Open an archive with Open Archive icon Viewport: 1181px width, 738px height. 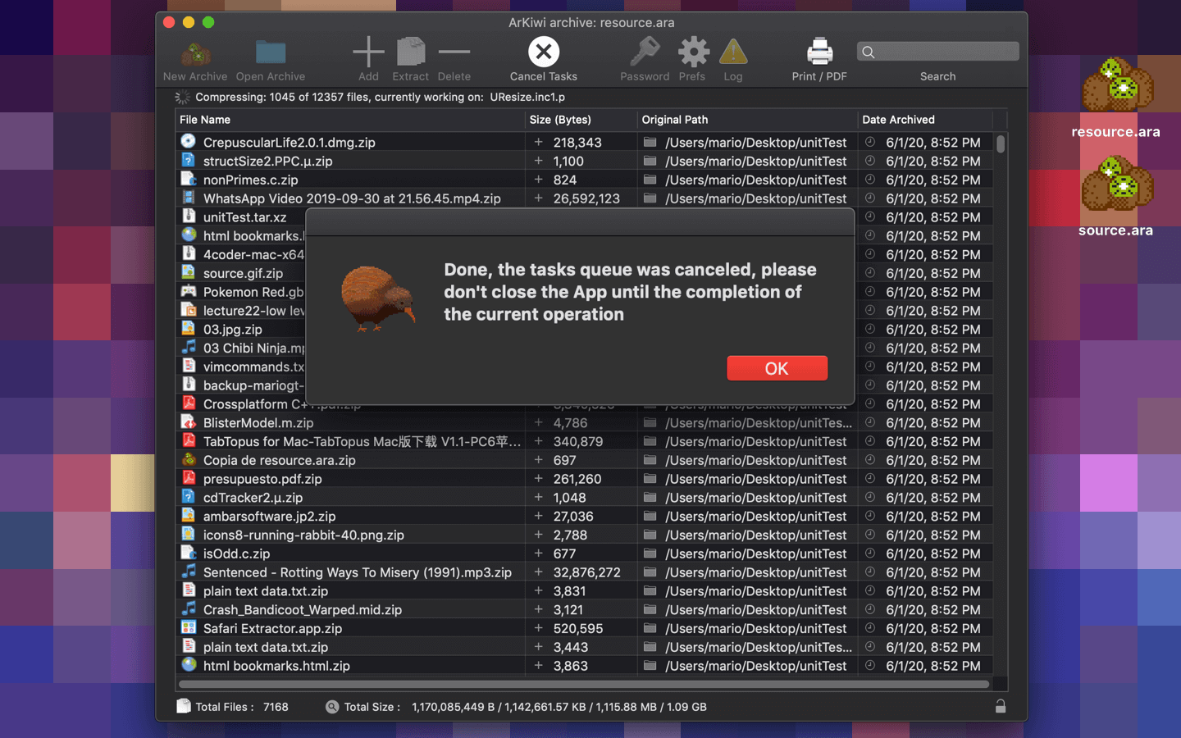click(270, 53)
